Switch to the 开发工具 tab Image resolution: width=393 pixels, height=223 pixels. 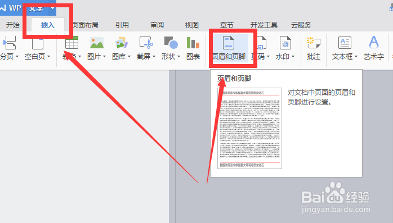tap(264, 25)
